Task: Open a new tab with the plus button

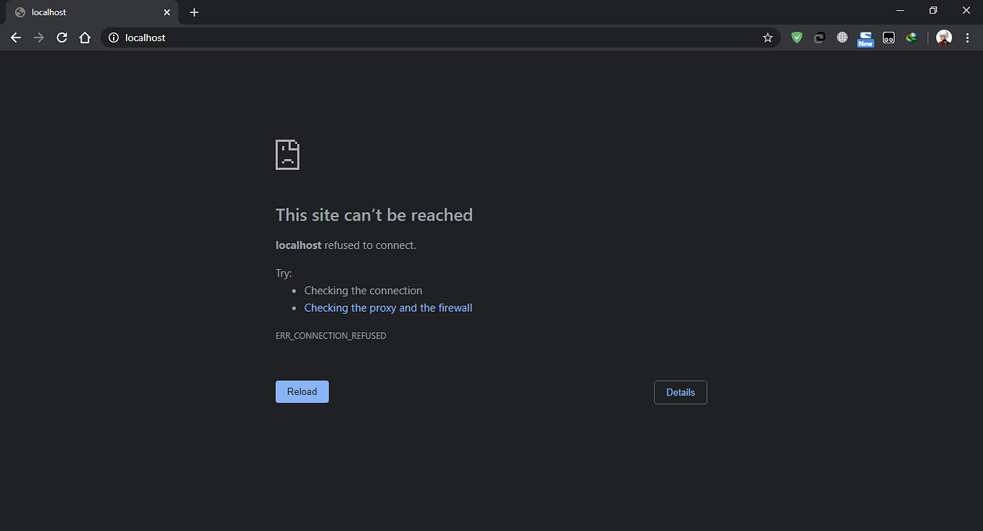Action: [194, 12]
